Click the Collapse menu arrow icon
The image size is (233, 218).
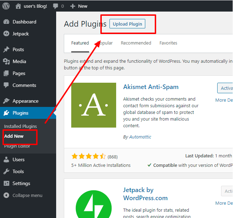coord(6,195)
